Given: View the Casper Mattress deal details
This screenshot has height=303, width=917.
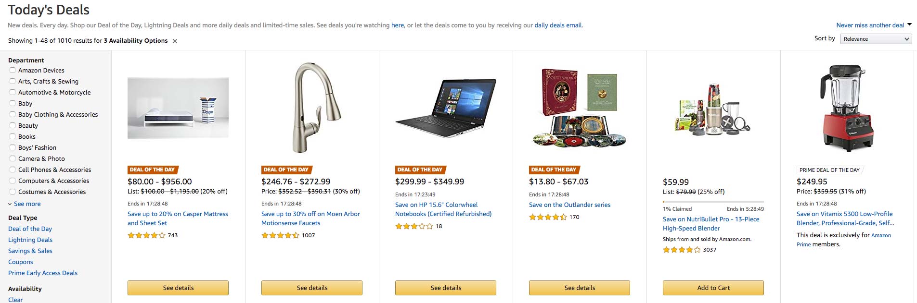Looking at the screenshot, I should [178, 288].
